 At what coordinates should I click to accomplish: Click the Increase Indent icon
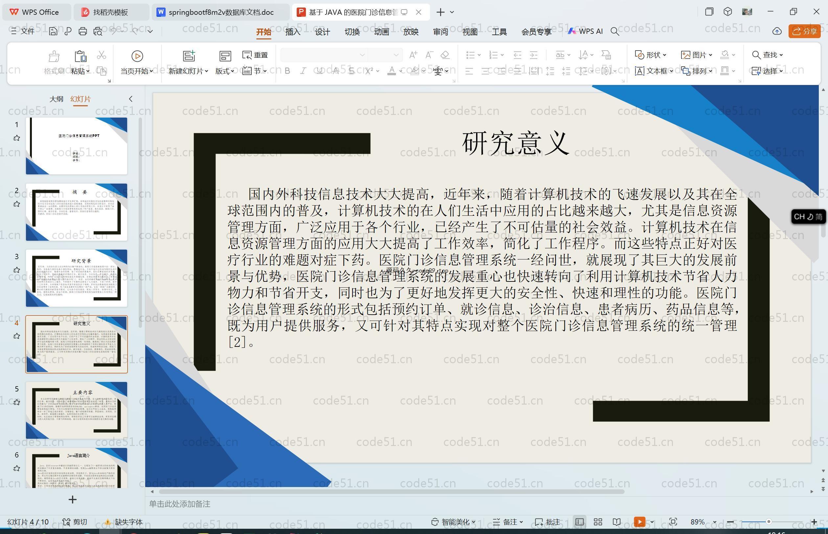pyautogui.click(x=534, y=55)
